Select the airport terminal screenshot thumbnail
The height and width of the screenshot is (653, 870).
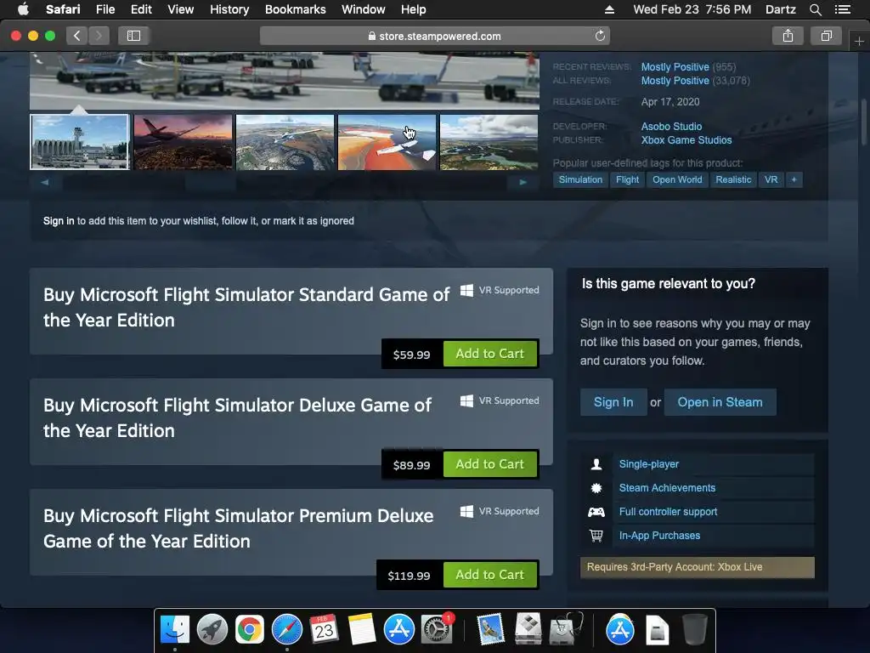(x=80, y=142)
